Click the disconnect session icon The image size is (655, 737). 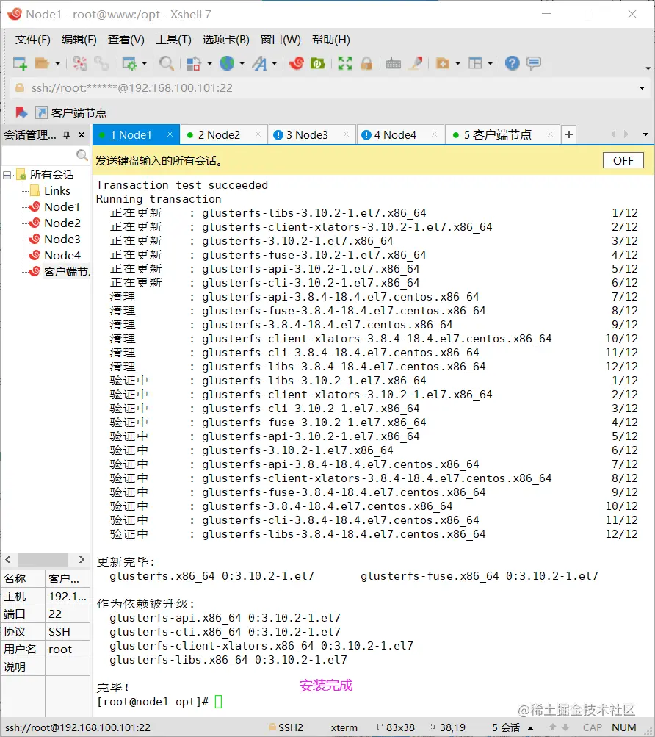79,63
